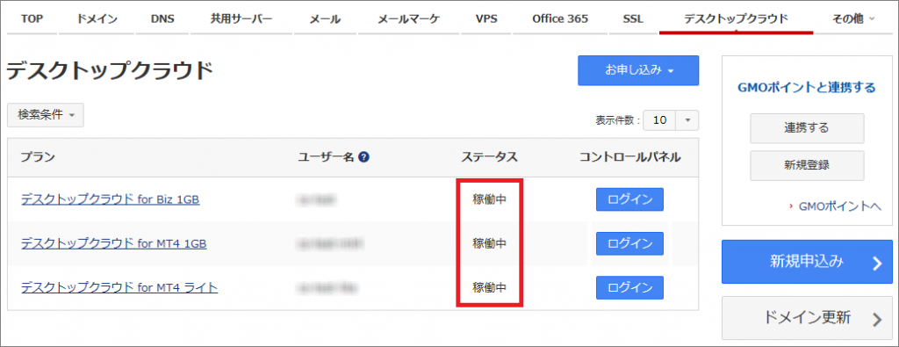Viewport: 899px width, 347px height.
Task: Open the DNS tab
Action: [x=162, y=19]
